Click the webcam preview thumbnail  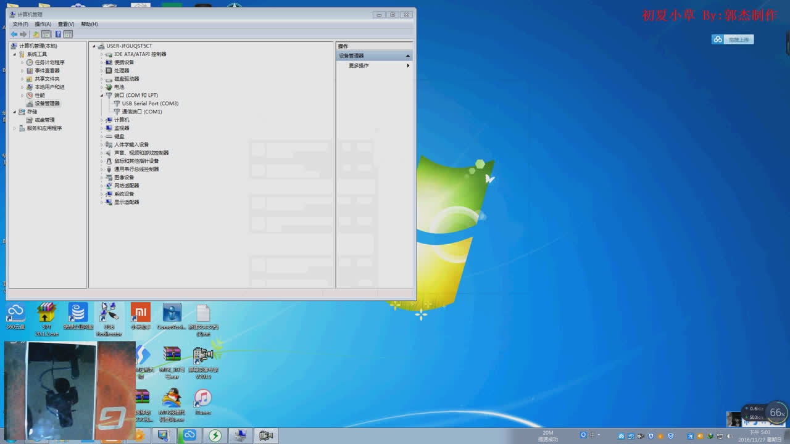70,390
